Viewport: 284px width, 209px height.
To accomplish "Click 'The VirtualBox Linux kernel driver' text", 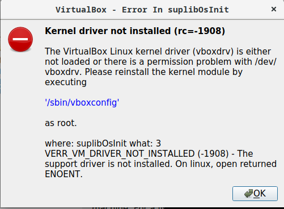I will click(x=117, y=52).
